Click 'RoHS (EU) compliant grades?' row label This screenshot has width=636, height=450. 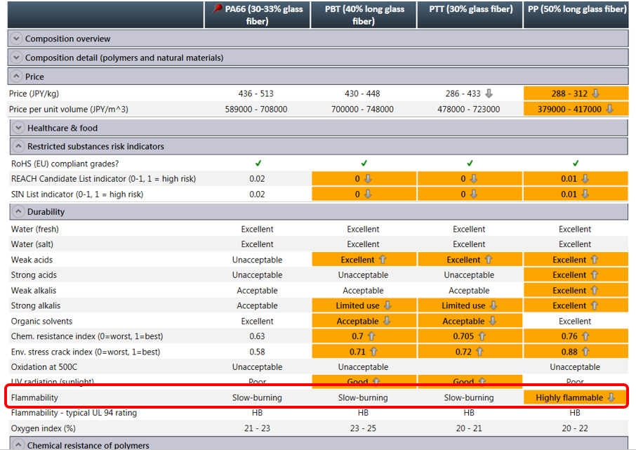pos(65,164)
